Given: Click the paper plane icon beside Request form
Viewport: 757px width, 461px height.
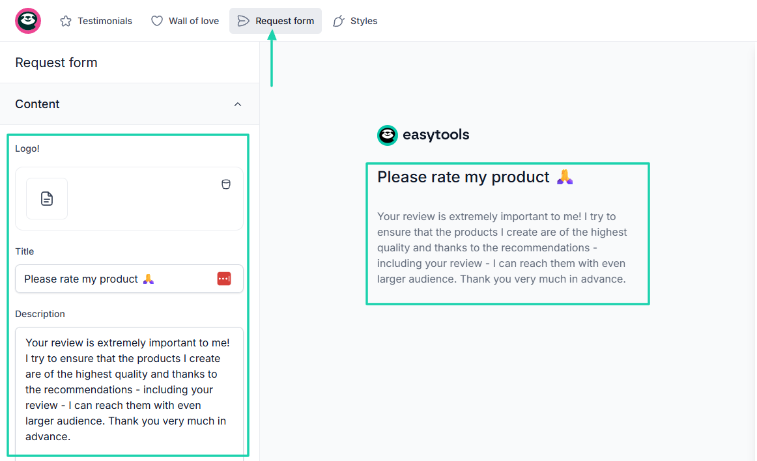Looking at the screenshot, I should pos(243,21).
